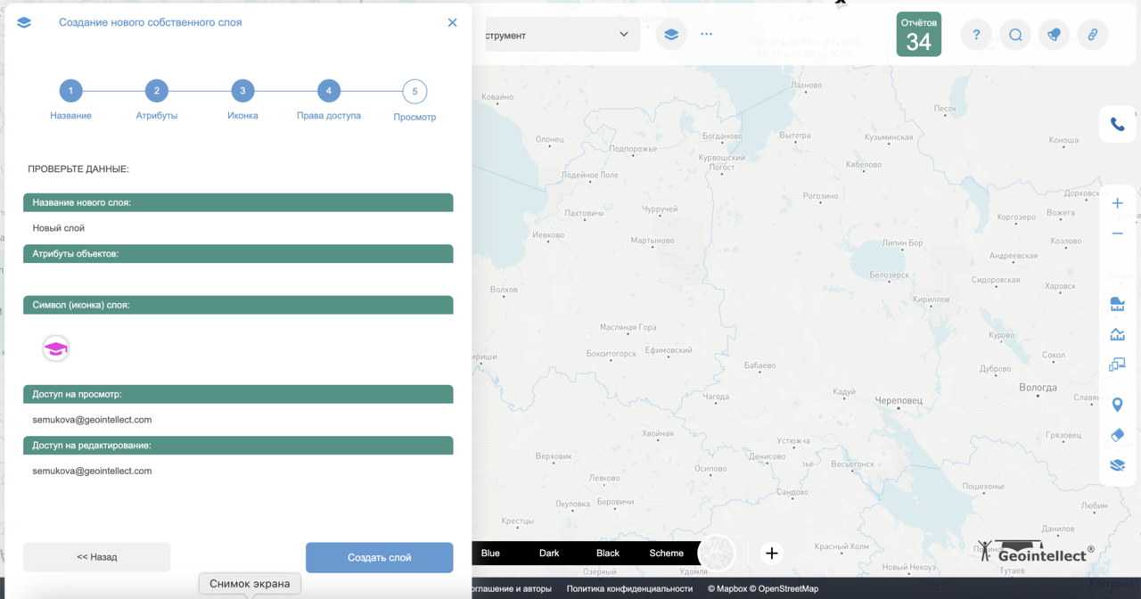Zoom into the map with plus icon

click(x=1117, y=202)
